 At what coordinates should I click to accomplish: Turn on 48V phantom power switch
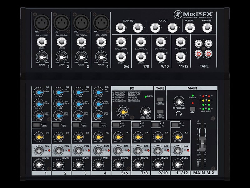(x=192, y=109)
